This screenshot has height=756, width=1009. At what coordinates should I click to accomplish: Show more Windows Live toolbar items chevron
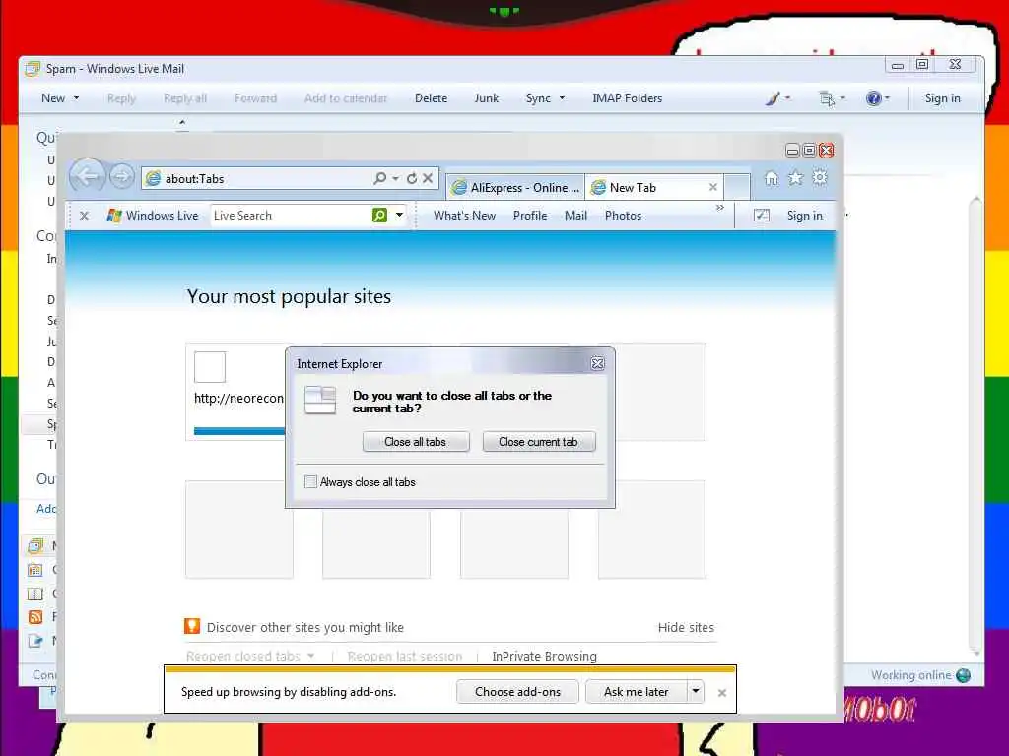click(720, 208)
